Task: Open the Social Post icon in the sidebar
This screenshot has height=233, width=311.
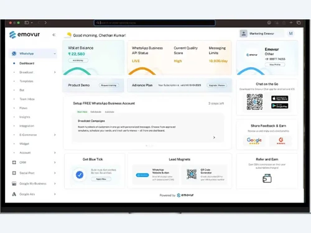Action: tap(14, 173)
